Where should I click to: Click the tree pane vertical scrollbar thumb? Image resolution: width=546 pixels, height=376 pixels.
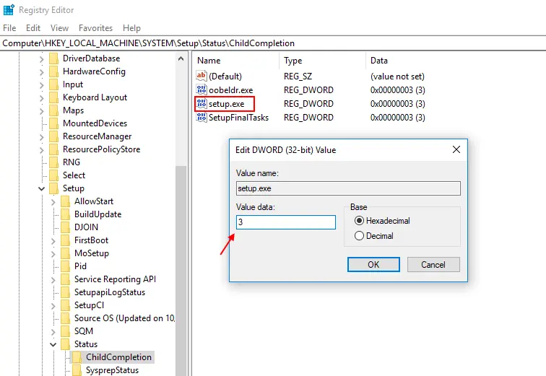click(x=181, y=271)
